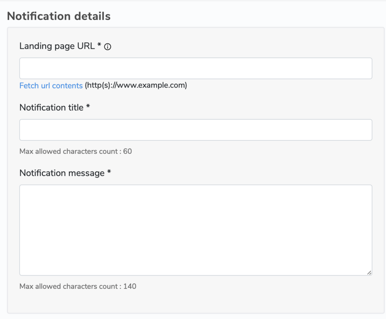Click the info icon beside Landing page URL
This screenshot has width=386, height=319.
pos(108,47)
